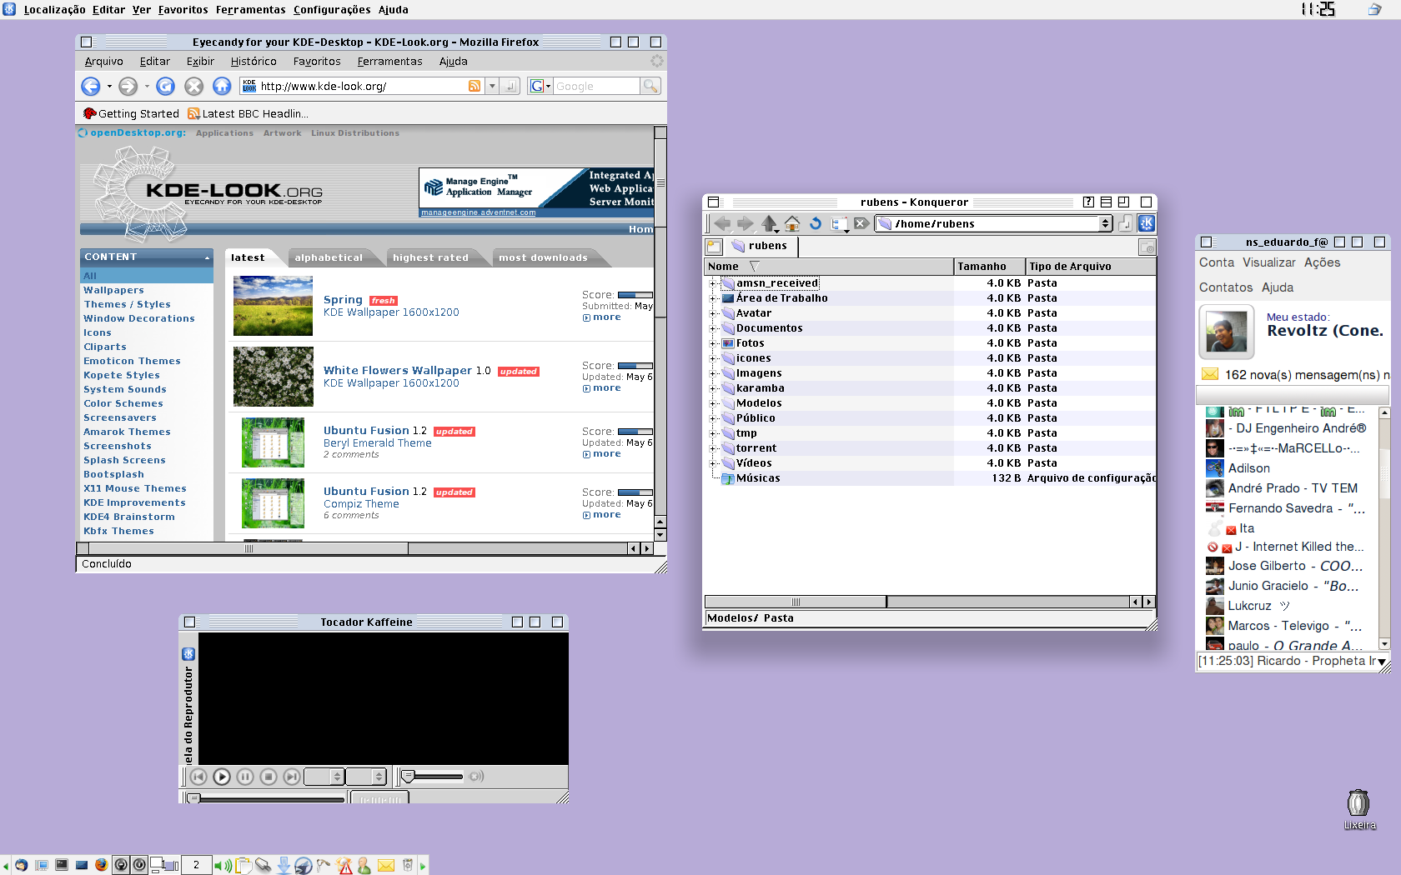Open Firefox Histórico menu
Viewport: 1401px width, 875px height.
254,62
